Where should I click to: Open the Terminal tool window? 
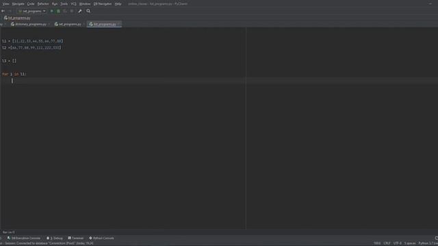pos(76,238)
